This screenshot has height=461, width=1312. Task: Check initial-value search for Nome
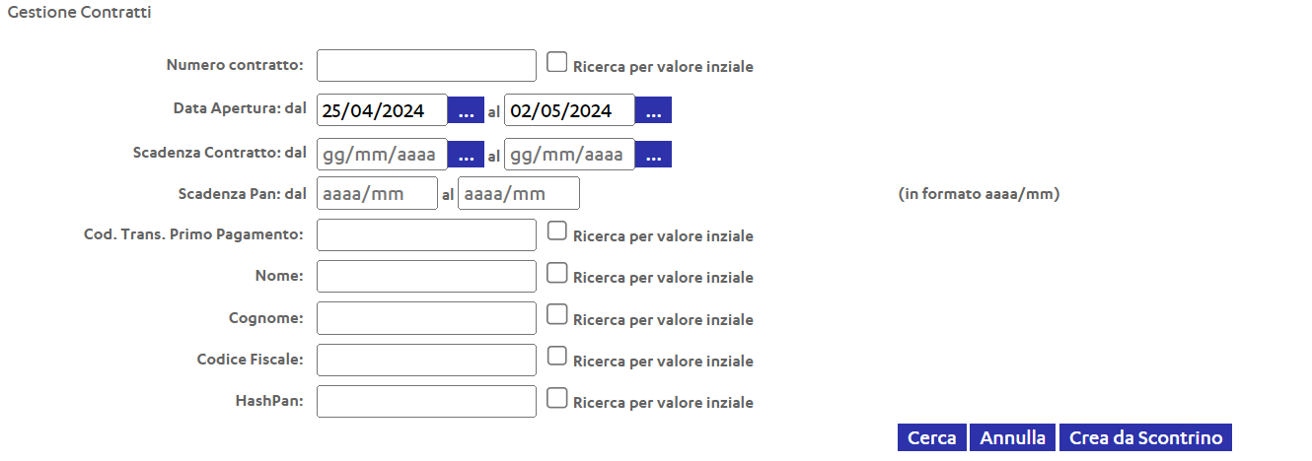click(557, 274)
